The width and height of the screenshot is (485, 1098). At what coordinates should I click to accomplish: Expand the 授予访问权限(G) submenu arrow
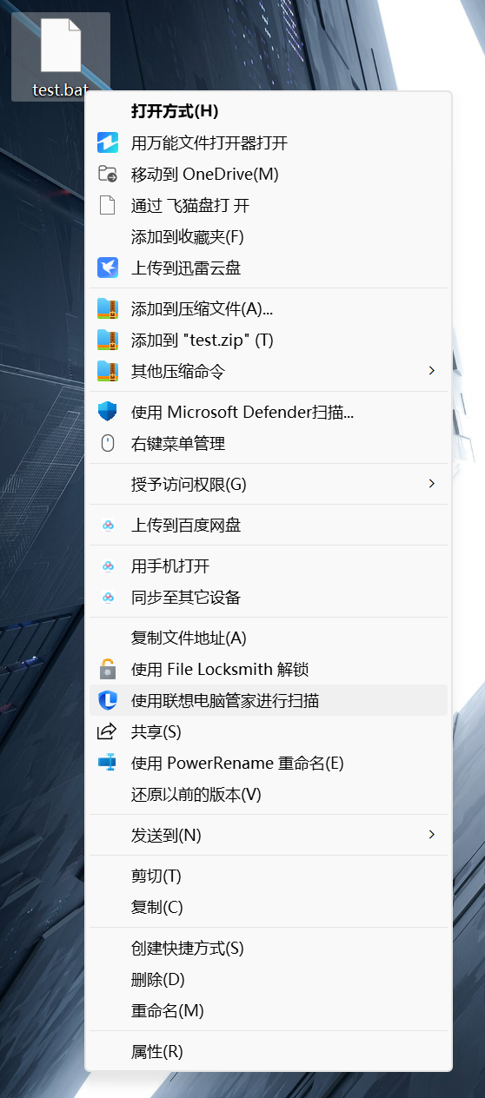pyautogui.click(x=431, y=483)
